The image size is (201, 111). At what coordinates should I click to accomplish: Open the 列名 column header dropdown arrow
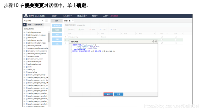(x=99, y=33)
